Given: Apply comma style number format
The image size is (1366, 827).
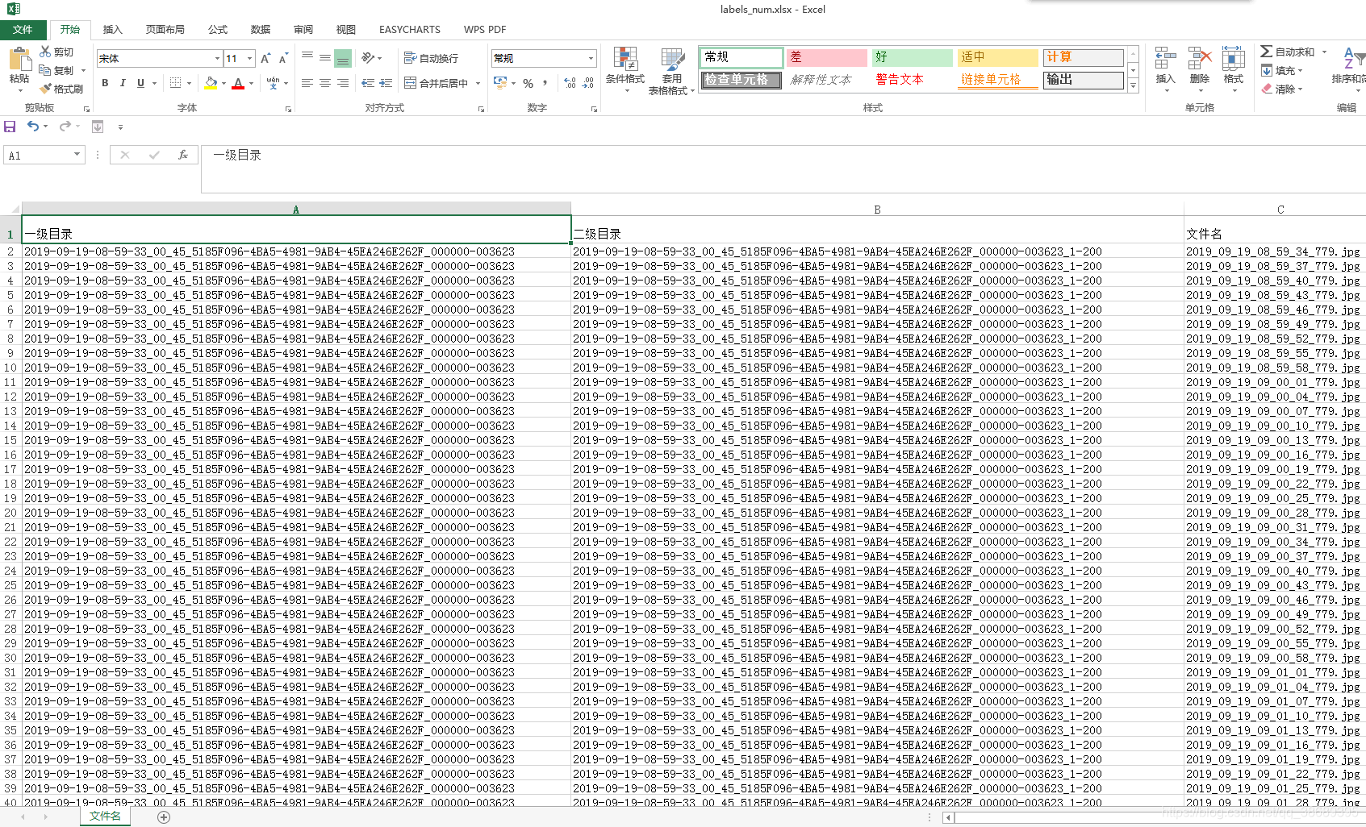Looking at the screenshot, I should (545, 83).
